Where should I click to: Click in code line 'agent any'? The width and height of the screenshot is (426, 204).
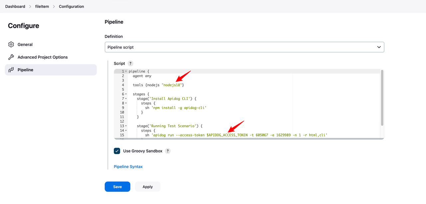pos(142,76)
